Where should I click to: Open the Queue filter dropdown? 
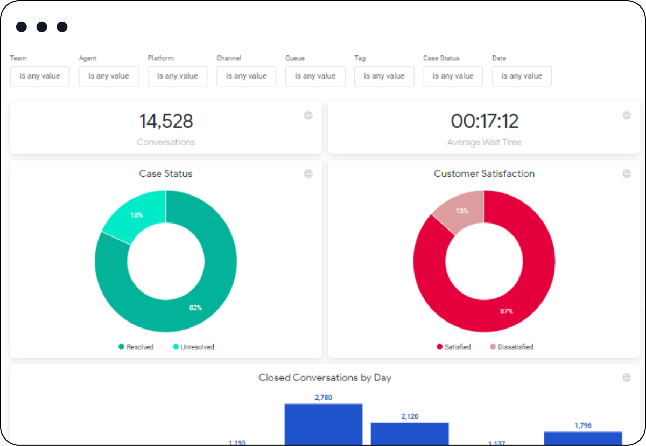(315, 76)
